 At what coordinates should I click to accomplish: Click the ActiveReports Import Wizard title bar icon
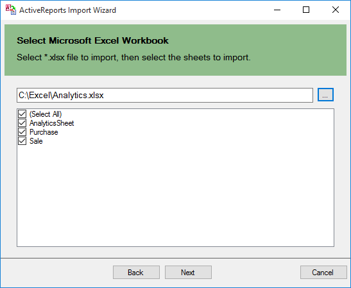coord(11,10)
